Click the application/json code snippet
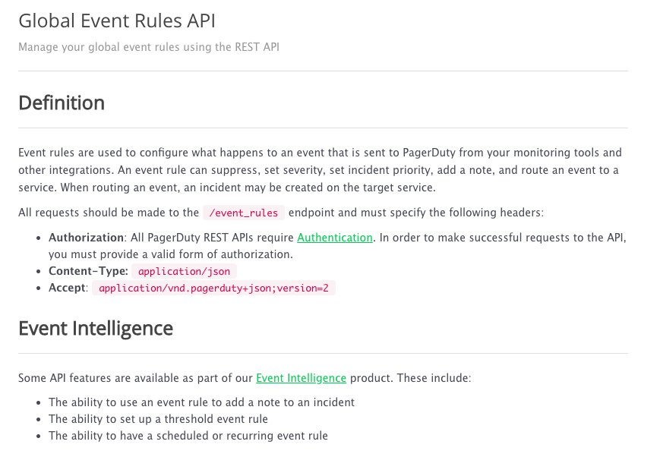 [185, 271]
